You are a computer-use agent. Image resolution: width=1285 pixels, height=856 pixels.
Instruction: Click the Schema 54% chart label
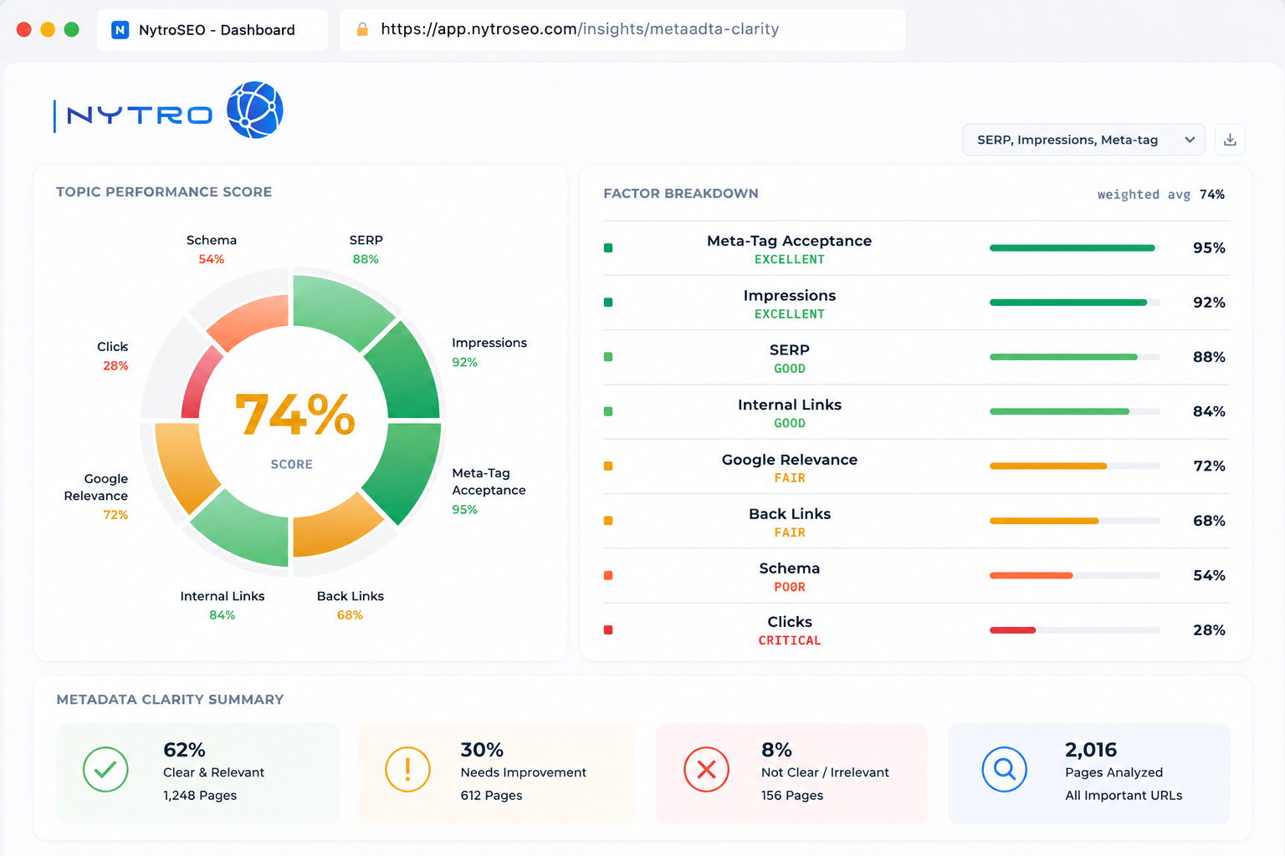[x=212, y=249]
